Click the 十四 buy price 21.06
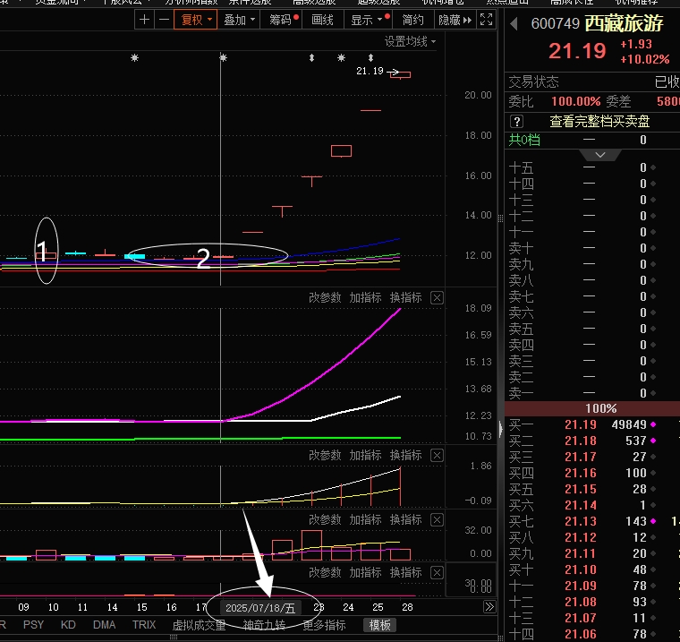 581,634
